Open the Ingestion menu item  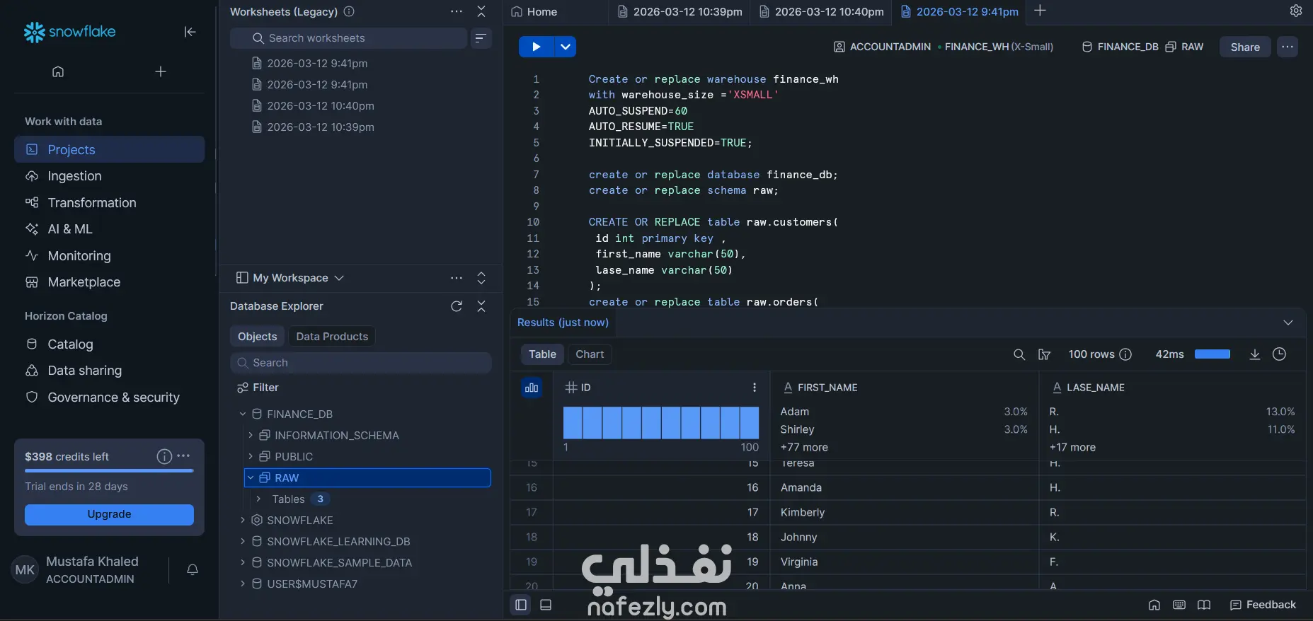tap(109, 176)
